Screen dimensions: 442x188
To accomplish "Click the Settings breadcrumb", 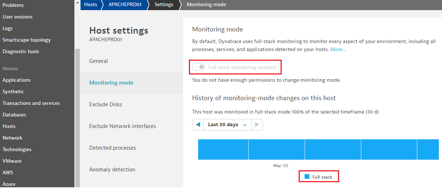I will pyautogui.click(x=164, y=5).
